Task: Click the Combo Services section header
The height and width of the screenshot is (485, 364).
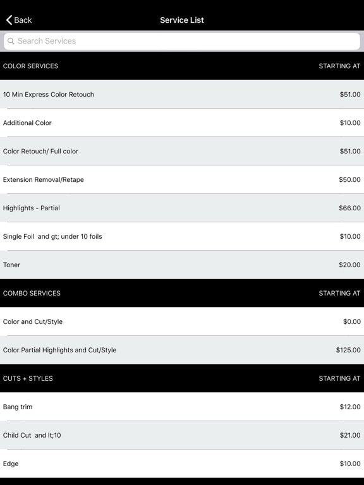Action: click(182, 293)
